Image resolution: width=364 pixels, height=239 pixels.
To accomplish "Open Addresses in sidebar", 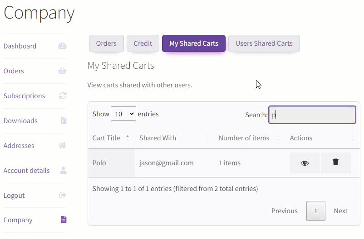I will [19, 146].
